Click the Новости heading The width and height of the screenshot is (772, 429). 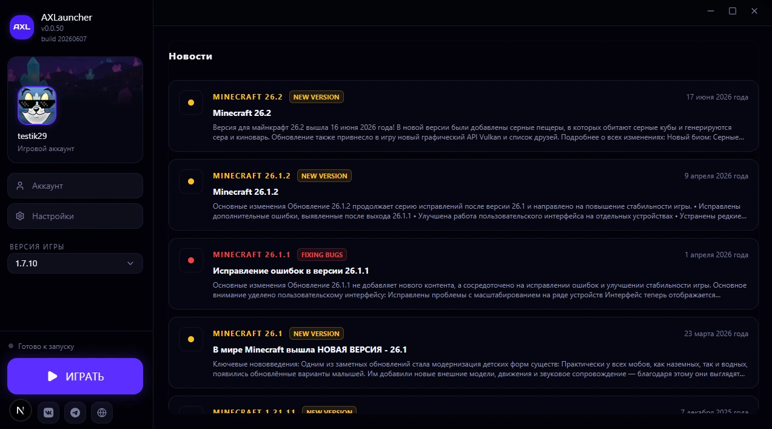click(190, 56)
